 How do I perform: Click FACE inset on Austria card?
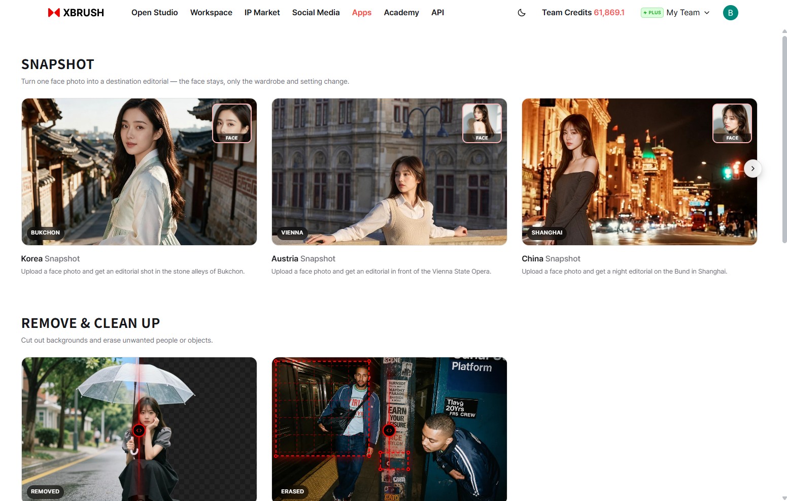[x=482, y=123]
